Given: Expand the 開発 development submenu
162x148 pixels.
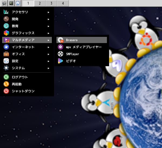Looking at the screenshot, I should [x=27, y=19].
